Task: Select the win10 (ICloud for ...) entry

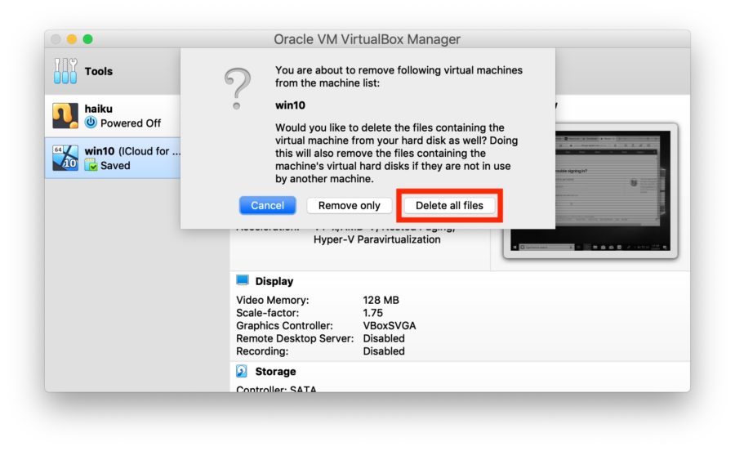Action: point(113,158)
